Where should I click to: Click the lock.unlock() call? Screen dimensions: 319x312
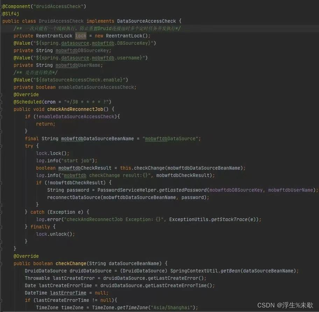pyautogui.click(x=54, y=234)
